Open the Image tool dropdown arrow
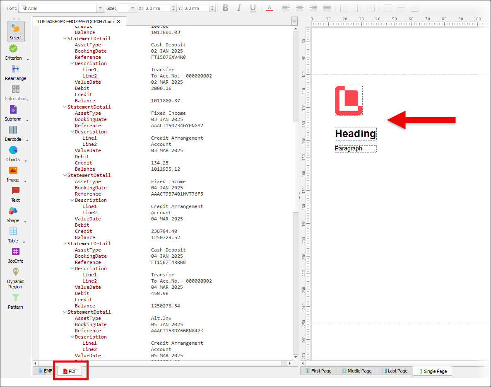The width and height of the screenshot is (491, 387). pyautogui.click(x=25, y=181)
